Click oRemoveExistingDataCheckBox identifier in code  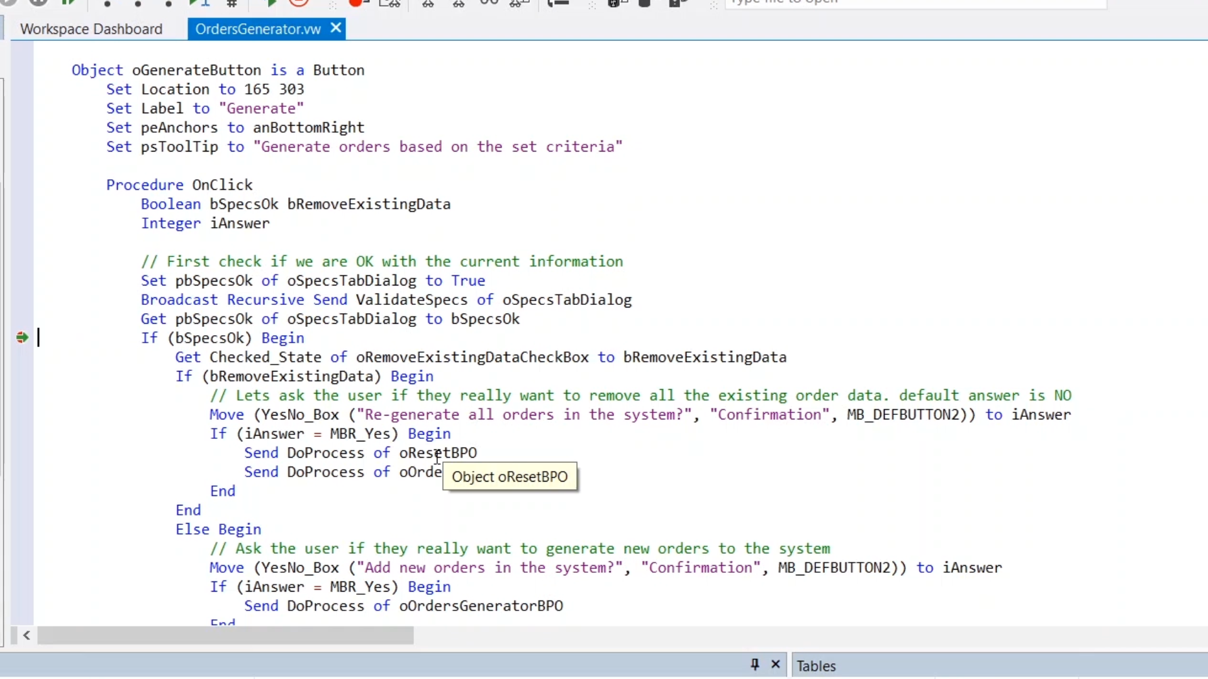472,357
